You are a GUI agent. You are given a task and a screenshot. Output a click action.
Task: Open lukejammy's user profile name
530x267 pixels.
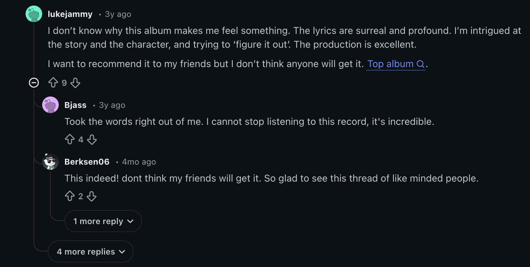[70, 14]
